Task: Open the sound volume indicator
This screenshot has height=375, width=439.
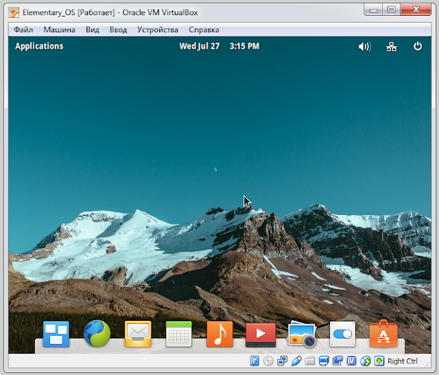Action: (x=364, y=47)
